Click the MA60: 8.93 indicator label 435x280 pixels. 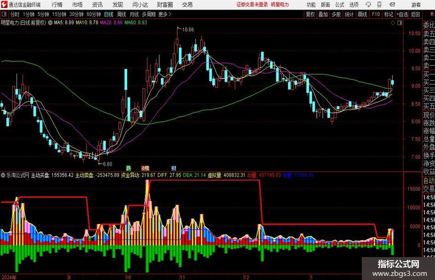coord(136,23)
